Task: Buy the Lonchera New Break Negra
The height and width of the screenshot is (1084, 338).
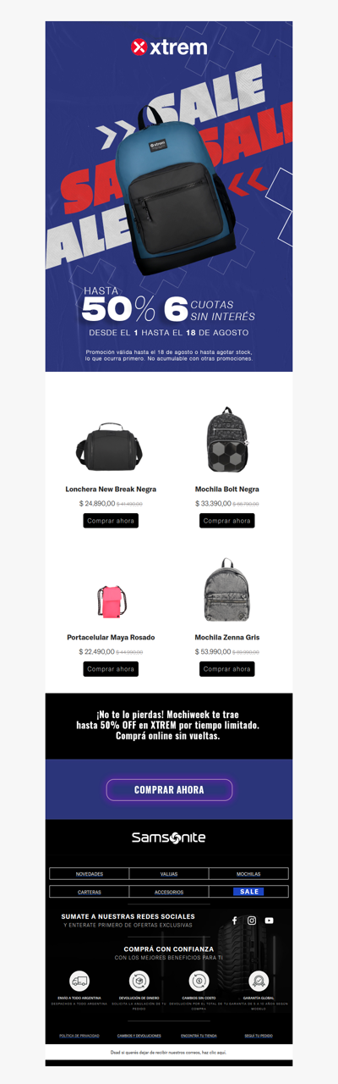Action: pos(111,521)
